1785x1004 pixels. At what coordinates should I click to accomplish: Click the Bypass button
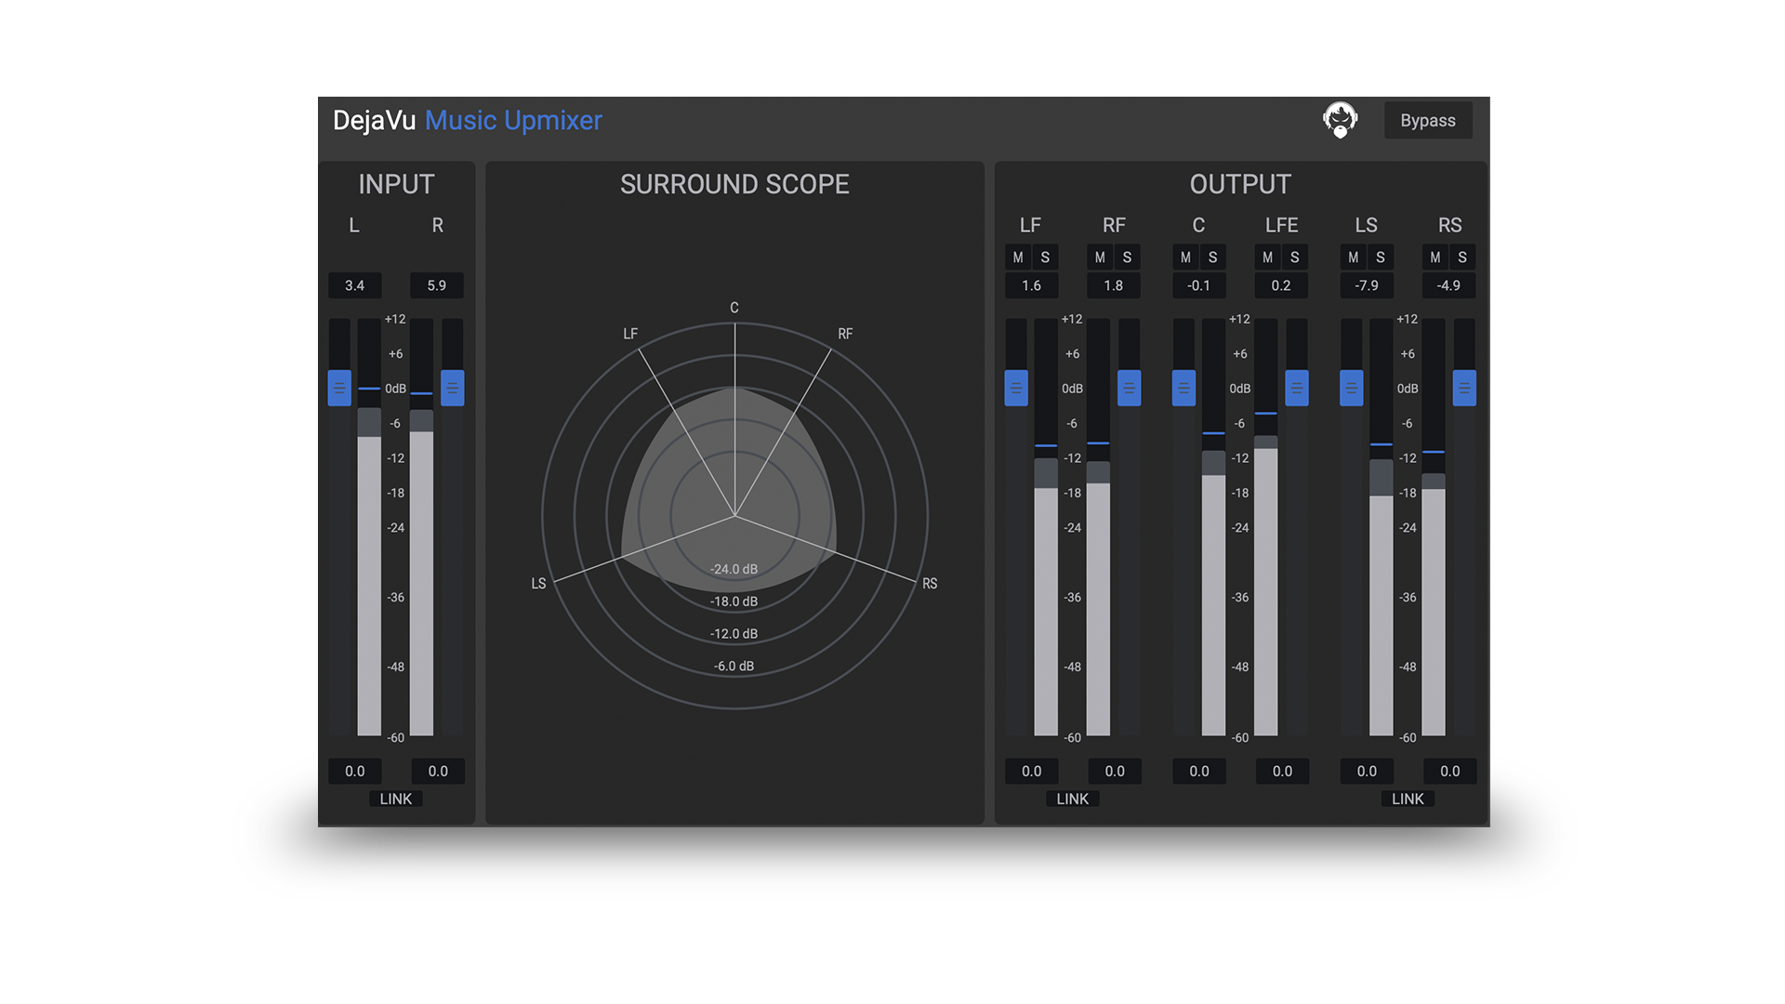pyautogui.click(x=1427, y=121)
